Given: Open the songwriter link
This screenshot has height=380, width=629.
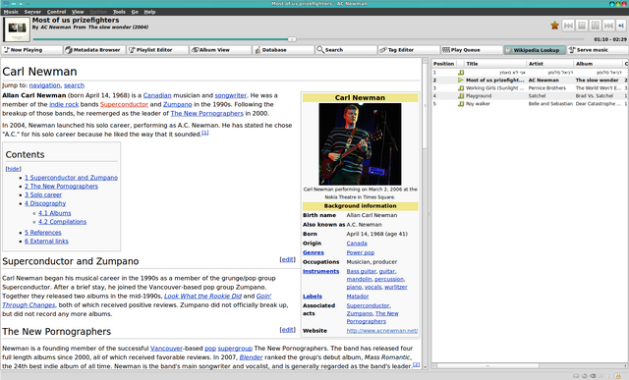Looking at the screenshot, I should coord(231,95).
